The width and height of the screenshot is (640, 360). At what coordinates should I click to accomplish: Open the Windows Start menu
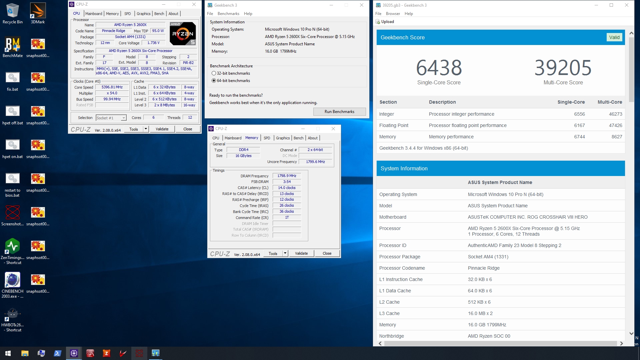pyautogui.click(x=8, y=353)
